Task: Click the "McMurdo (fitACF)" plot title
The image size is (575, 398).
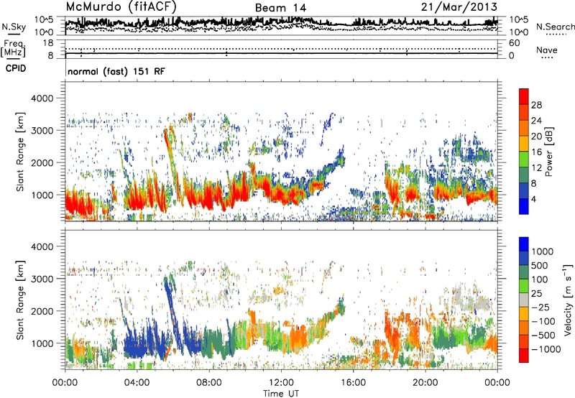Action: pyautogui.click(x=121, y=6)
